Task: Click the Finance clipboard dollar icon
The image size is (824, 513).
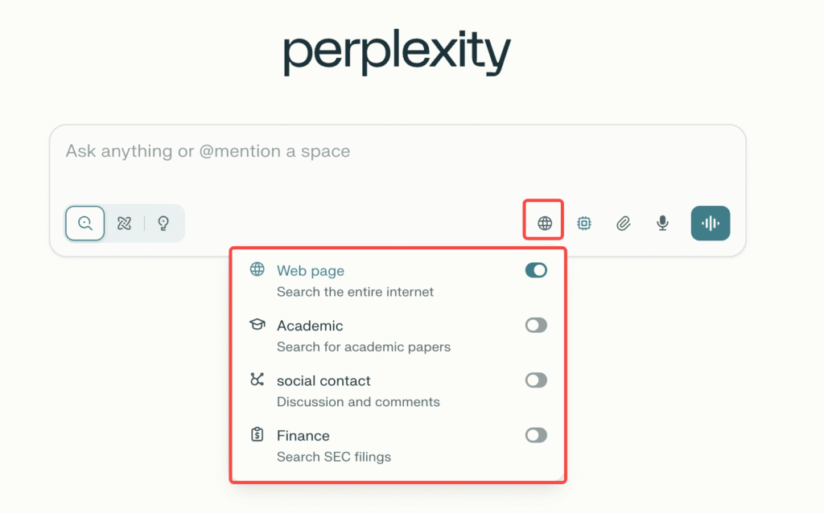Action: [257, 435]
